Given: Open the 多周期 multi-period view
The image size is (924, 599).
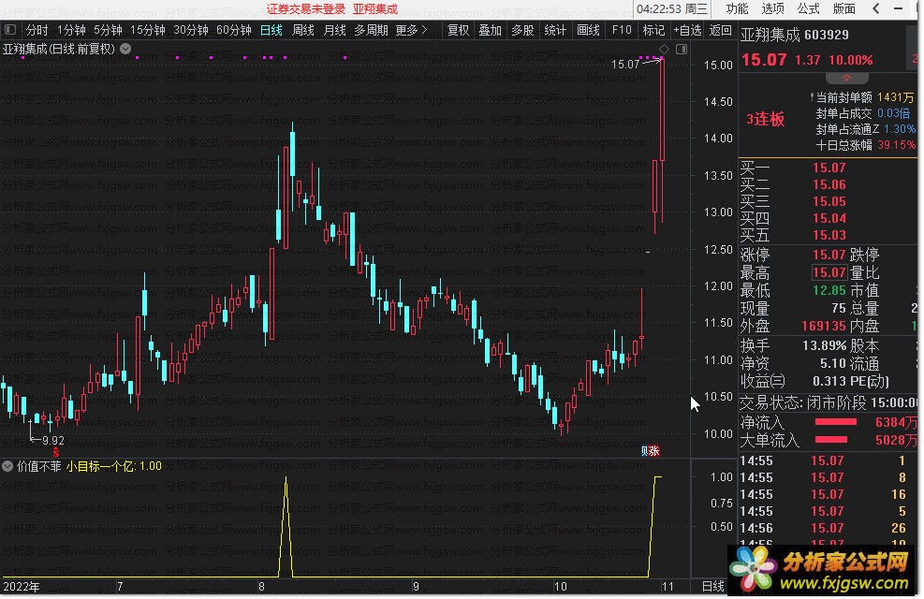Looking at the screenshot, I should click(x=371, y=30).
